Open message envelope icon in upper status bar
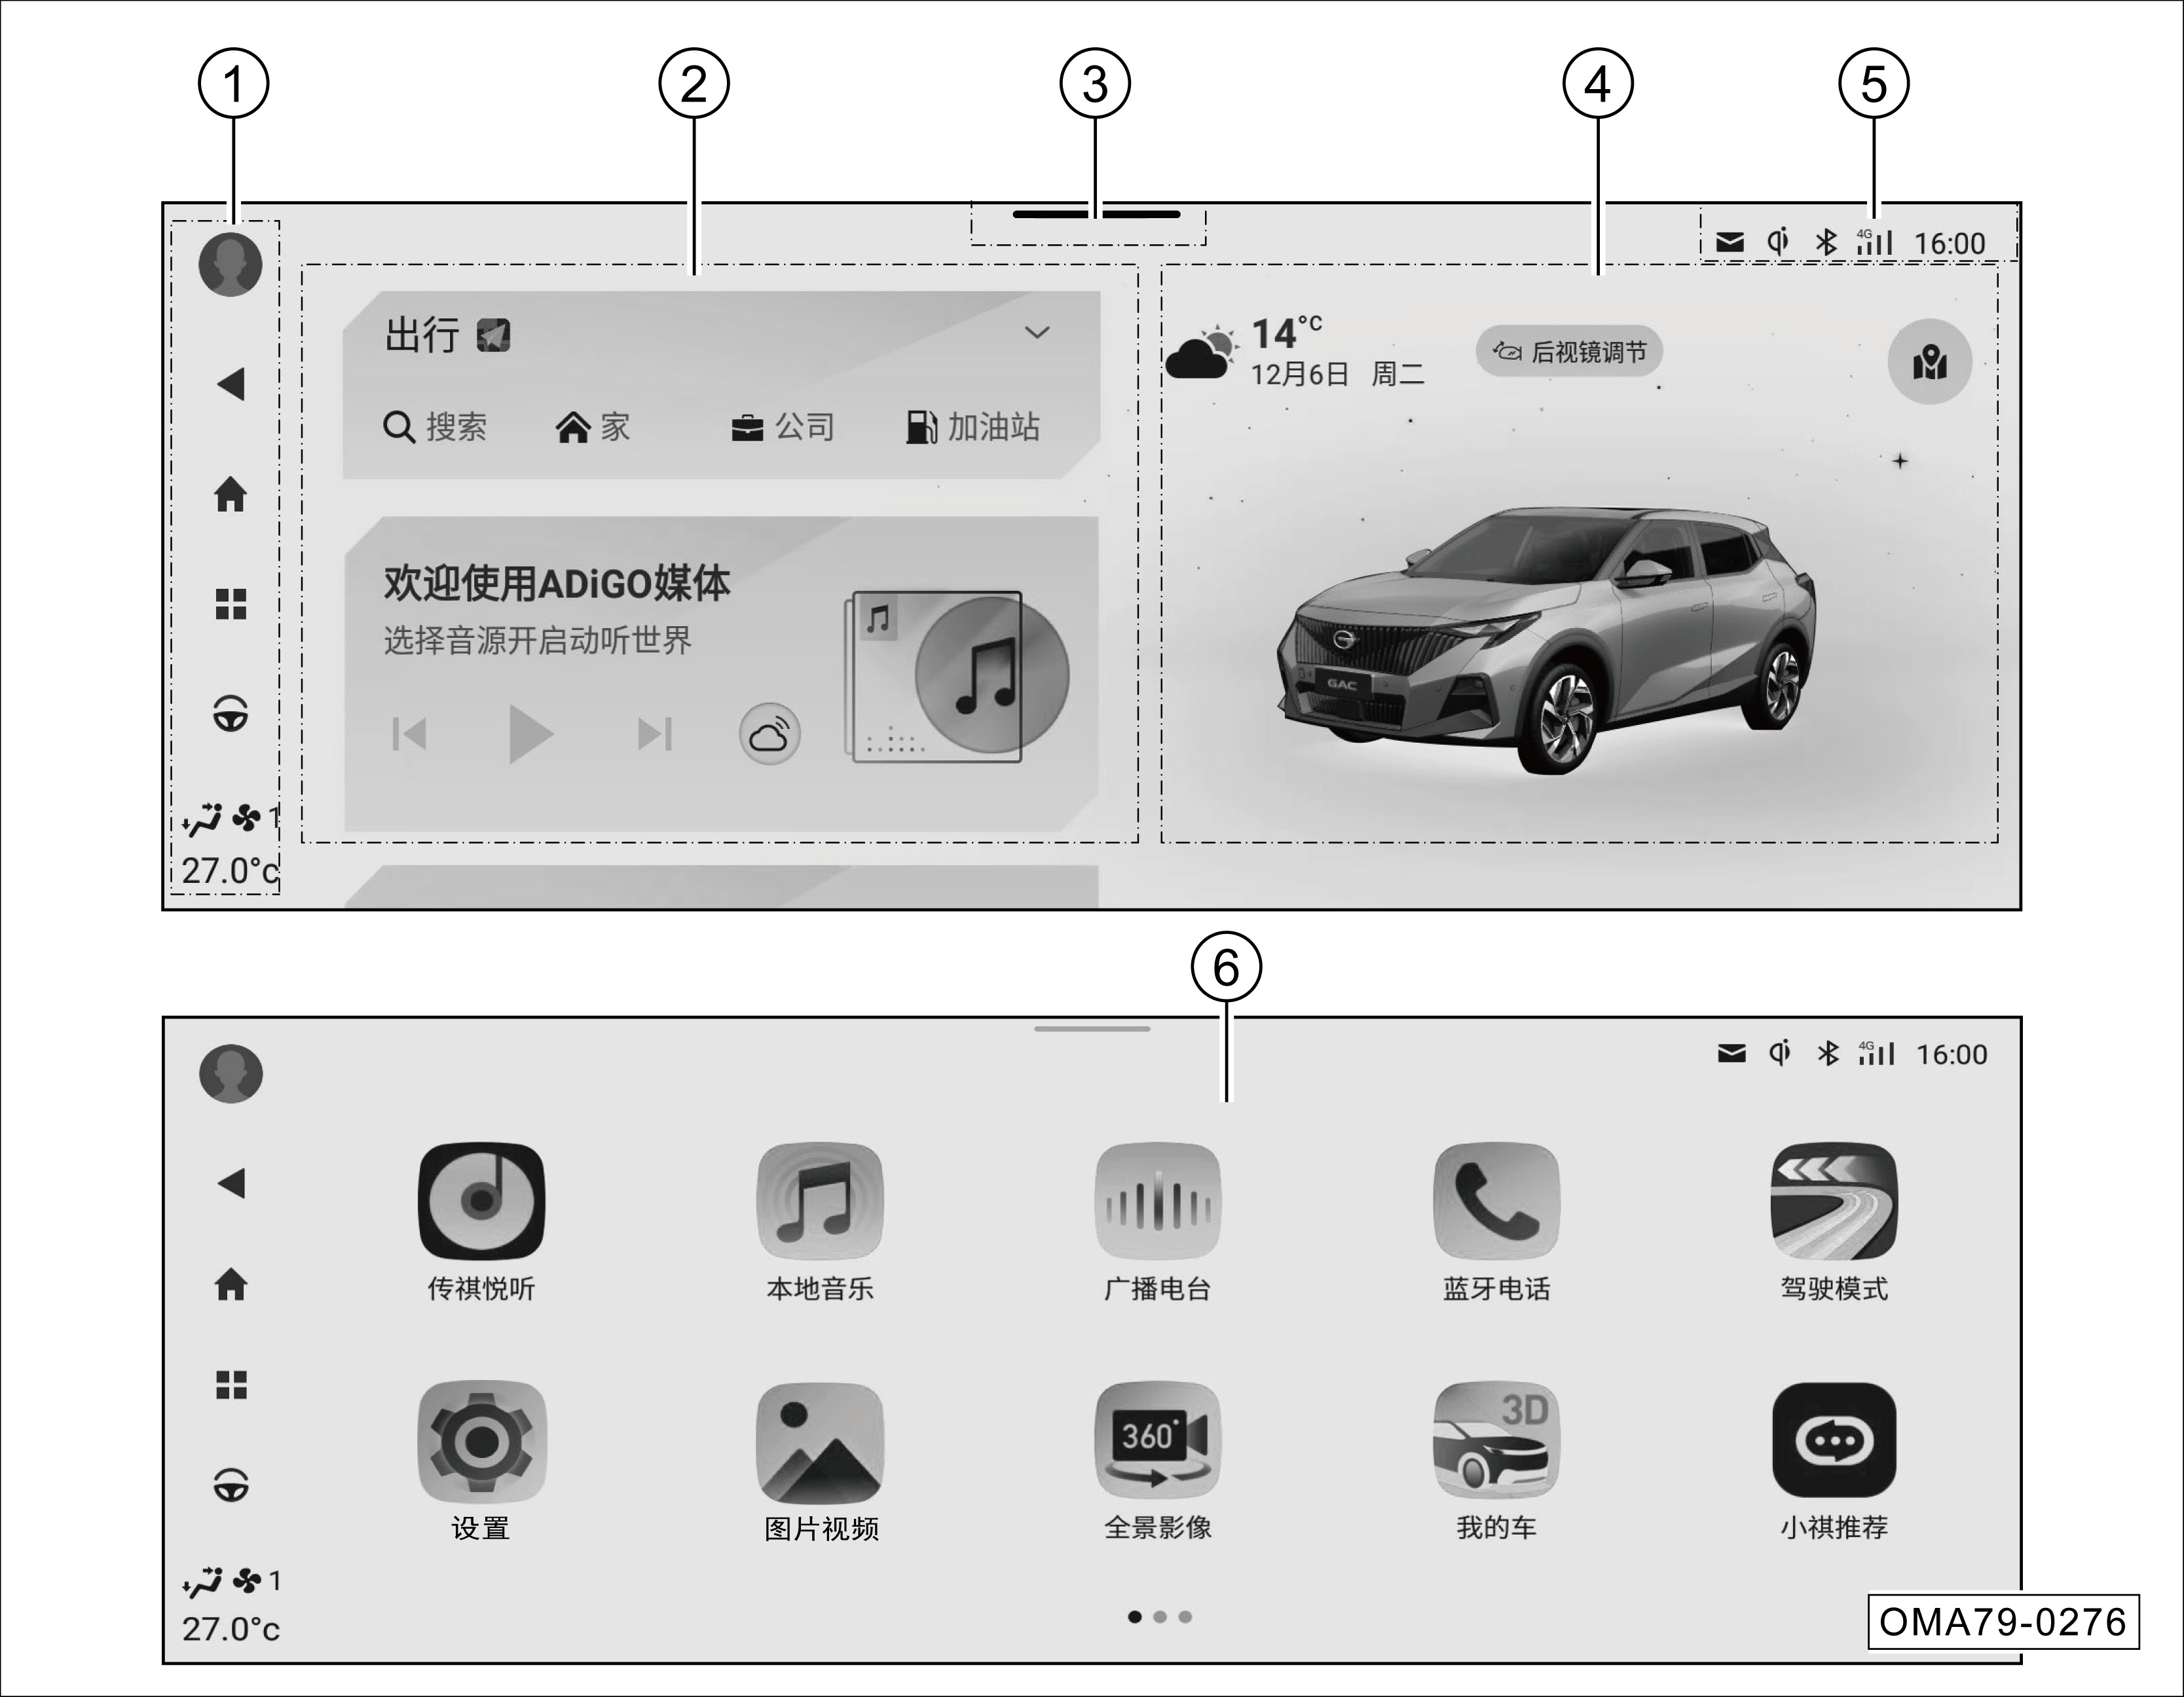2184x1697 pixels. (x=1730, y=242)
